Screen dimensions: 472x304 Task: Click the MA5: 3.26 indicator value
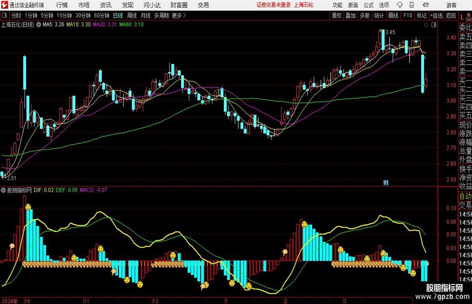(53, 24)
